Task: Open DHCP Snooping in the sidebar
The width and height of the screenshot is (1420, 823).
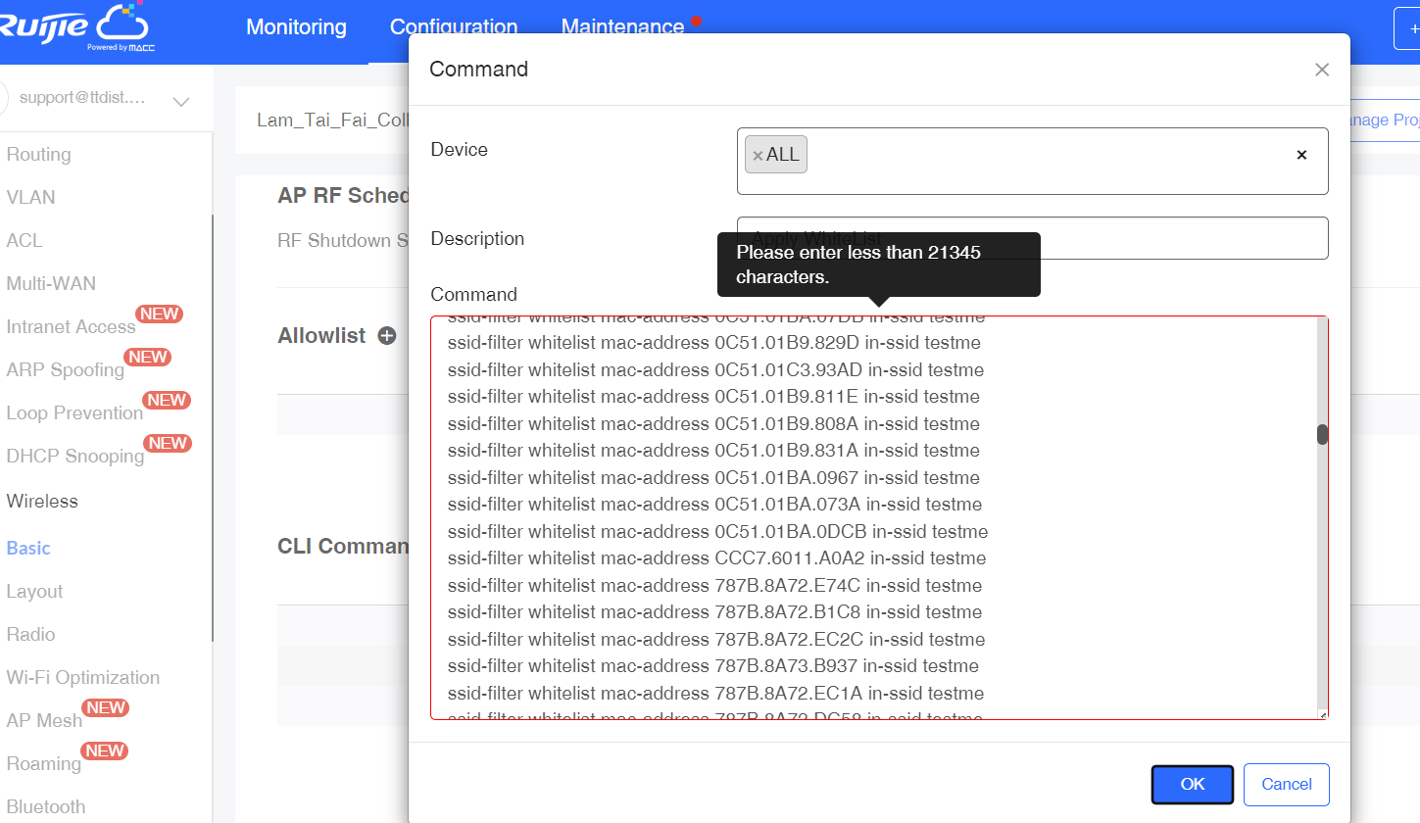Action: (x=74, y=456)
